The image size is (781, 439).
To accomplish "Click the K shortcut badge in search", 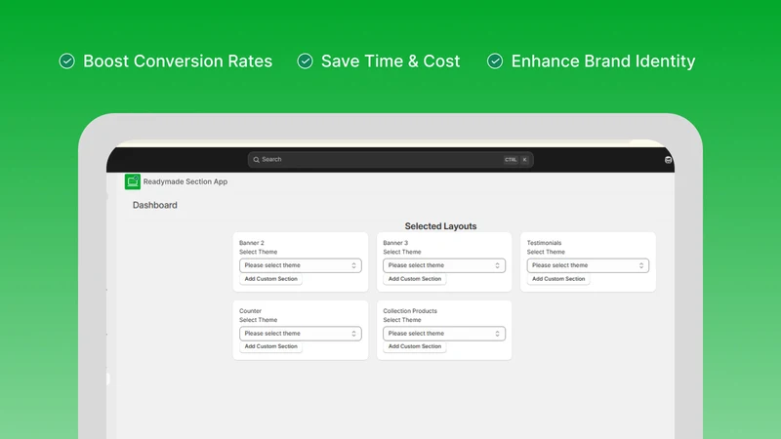I will [x=524, y=160].
